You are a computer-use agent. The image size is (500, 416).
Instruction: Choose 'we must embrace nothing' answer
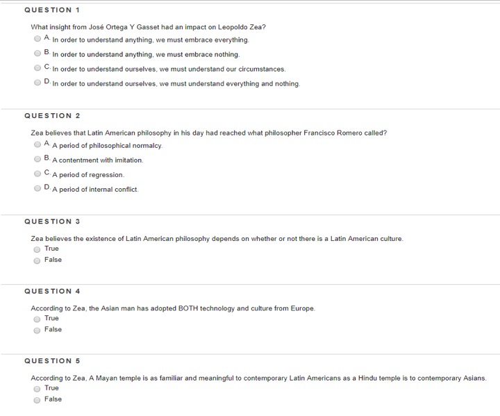[37, 53]
